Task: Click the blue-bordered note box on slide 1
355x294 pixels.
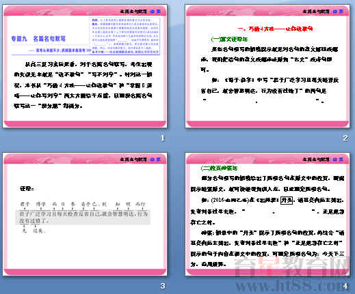Action: pos(125,36)
